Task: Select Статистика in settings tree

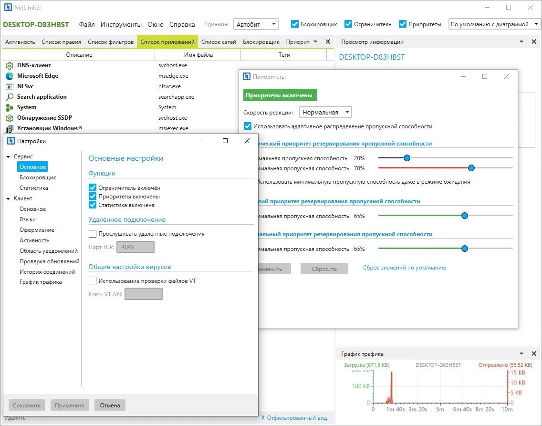Action: coord(33,188)
